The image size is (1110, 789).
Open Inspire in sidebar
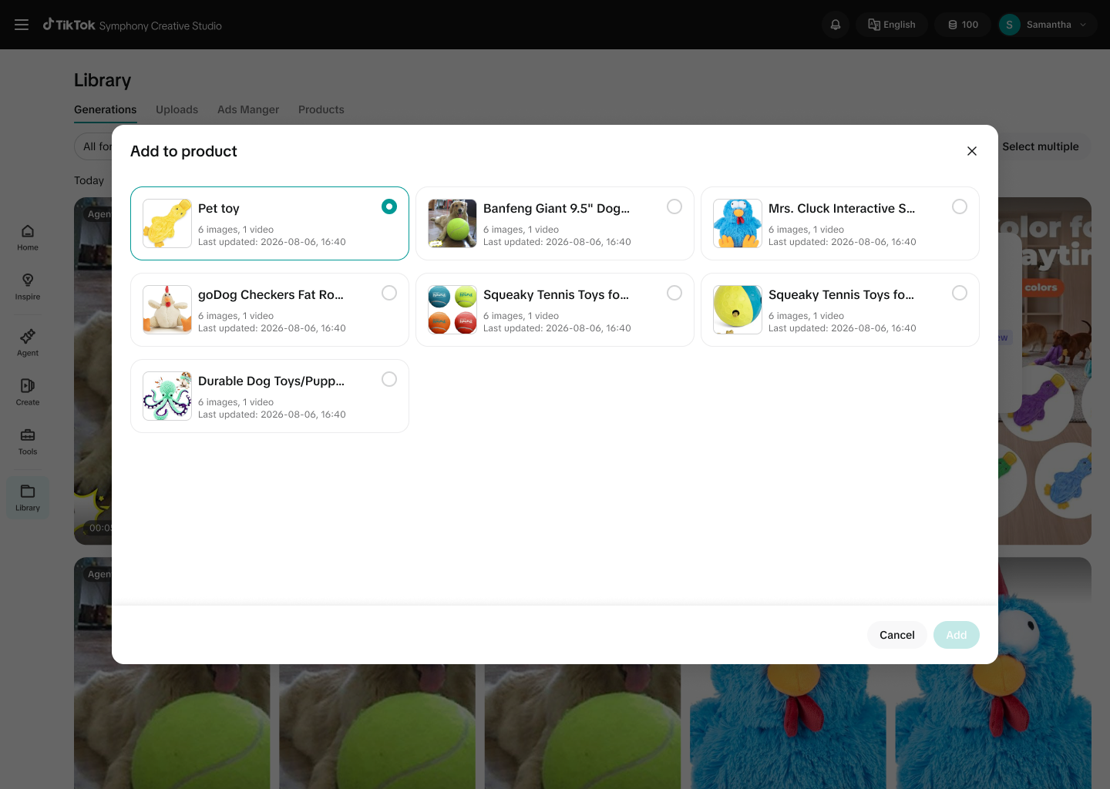pos(28,287)
